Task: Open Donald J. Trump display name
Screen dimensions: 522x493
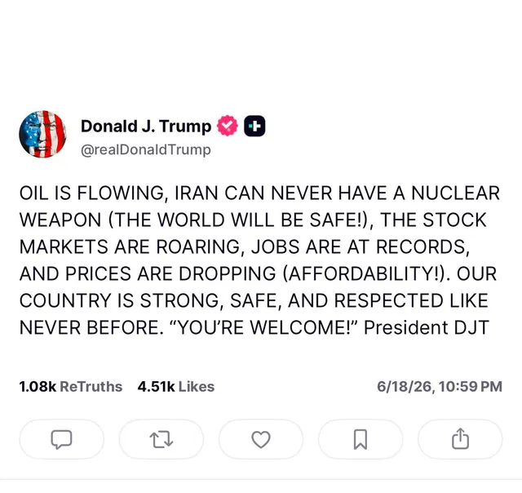Action: click(x=146, y=127)
